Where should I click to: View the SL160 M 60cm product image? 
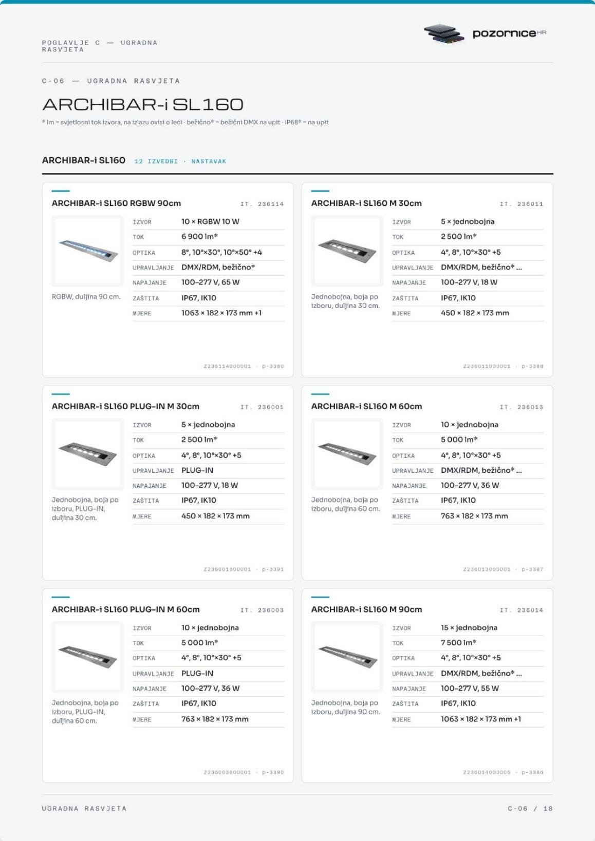coord(347,453)
